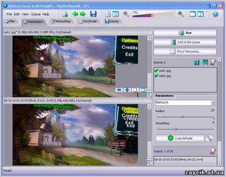Screen dimensions: 226x177
Task: Switch to the Retouching tab
Action: (x=61, y=21)
